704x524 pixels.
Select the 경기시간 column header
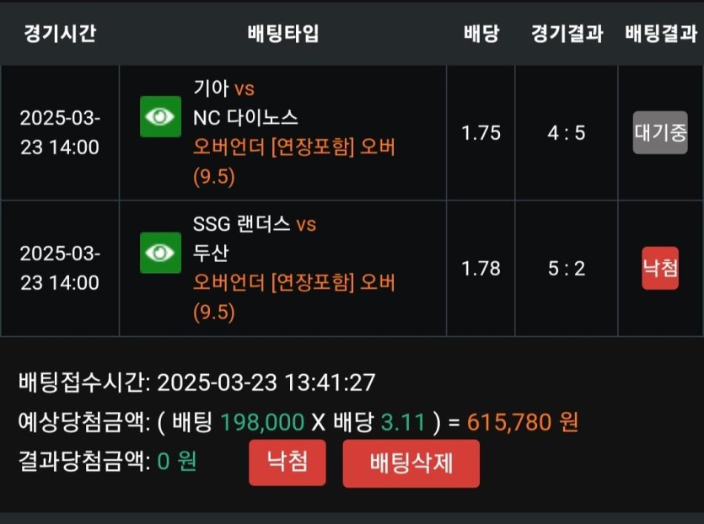pos(60,34)
